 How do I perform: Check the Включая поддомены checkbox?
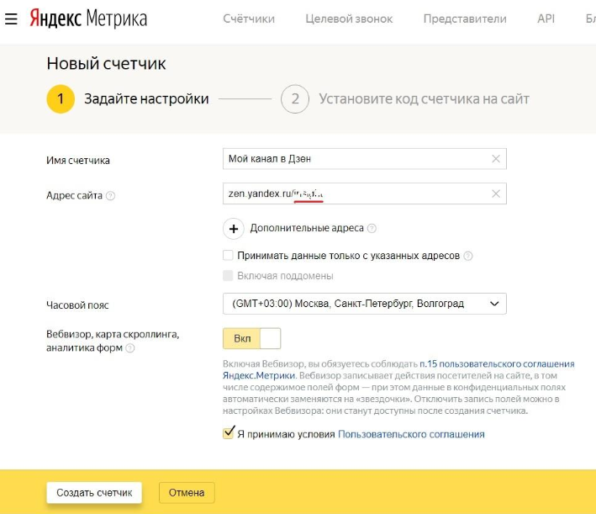[228, 275]
